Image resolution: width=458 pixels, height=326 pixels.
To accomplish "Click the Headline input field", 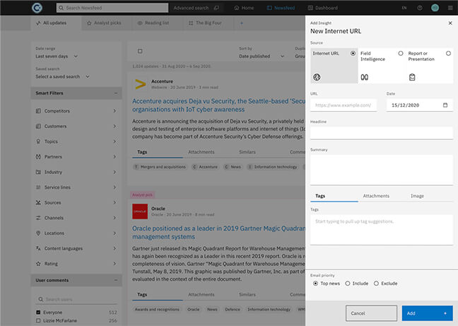I will click(x=382, y=133).
